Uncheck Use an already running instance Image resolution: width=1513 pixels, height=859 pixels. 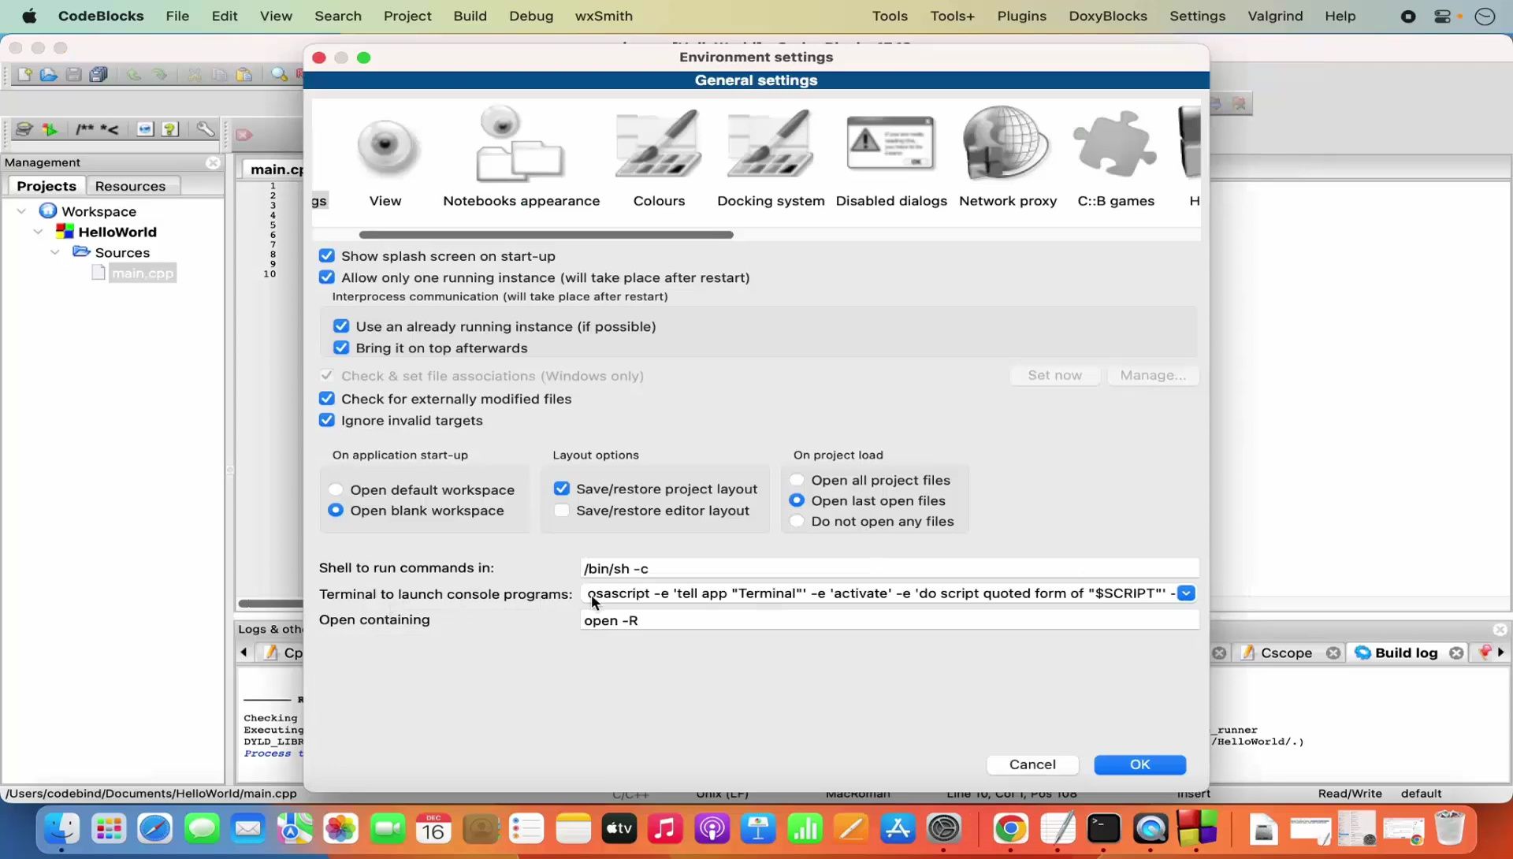[341, 326]
